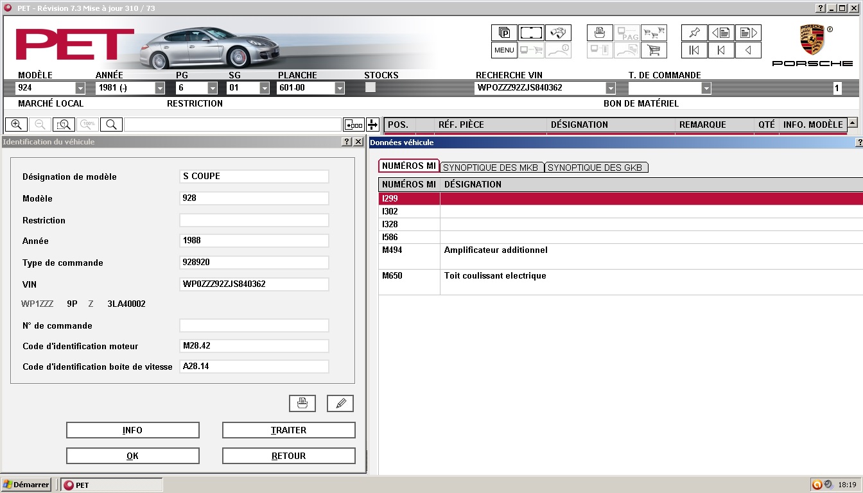Go to next page document icon
The height and width of the screenshot is (493, 863).
[748, 33]
